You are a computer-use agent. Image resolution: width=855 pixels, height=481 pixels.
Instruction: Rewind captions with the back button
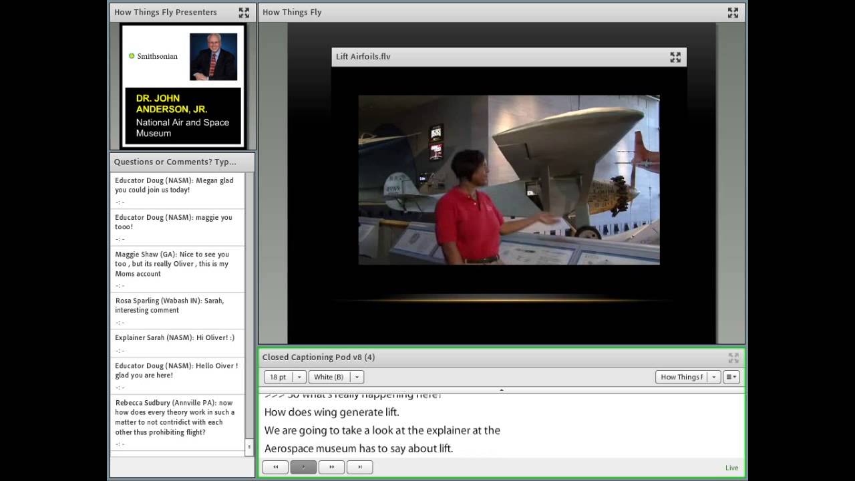point(275,467)
